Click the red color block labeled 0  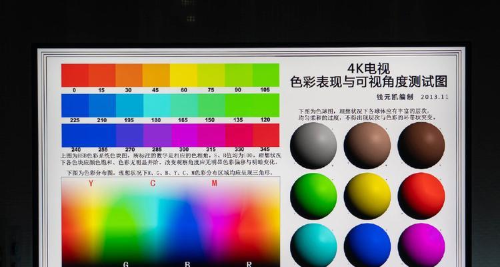(x=75, y=75)
